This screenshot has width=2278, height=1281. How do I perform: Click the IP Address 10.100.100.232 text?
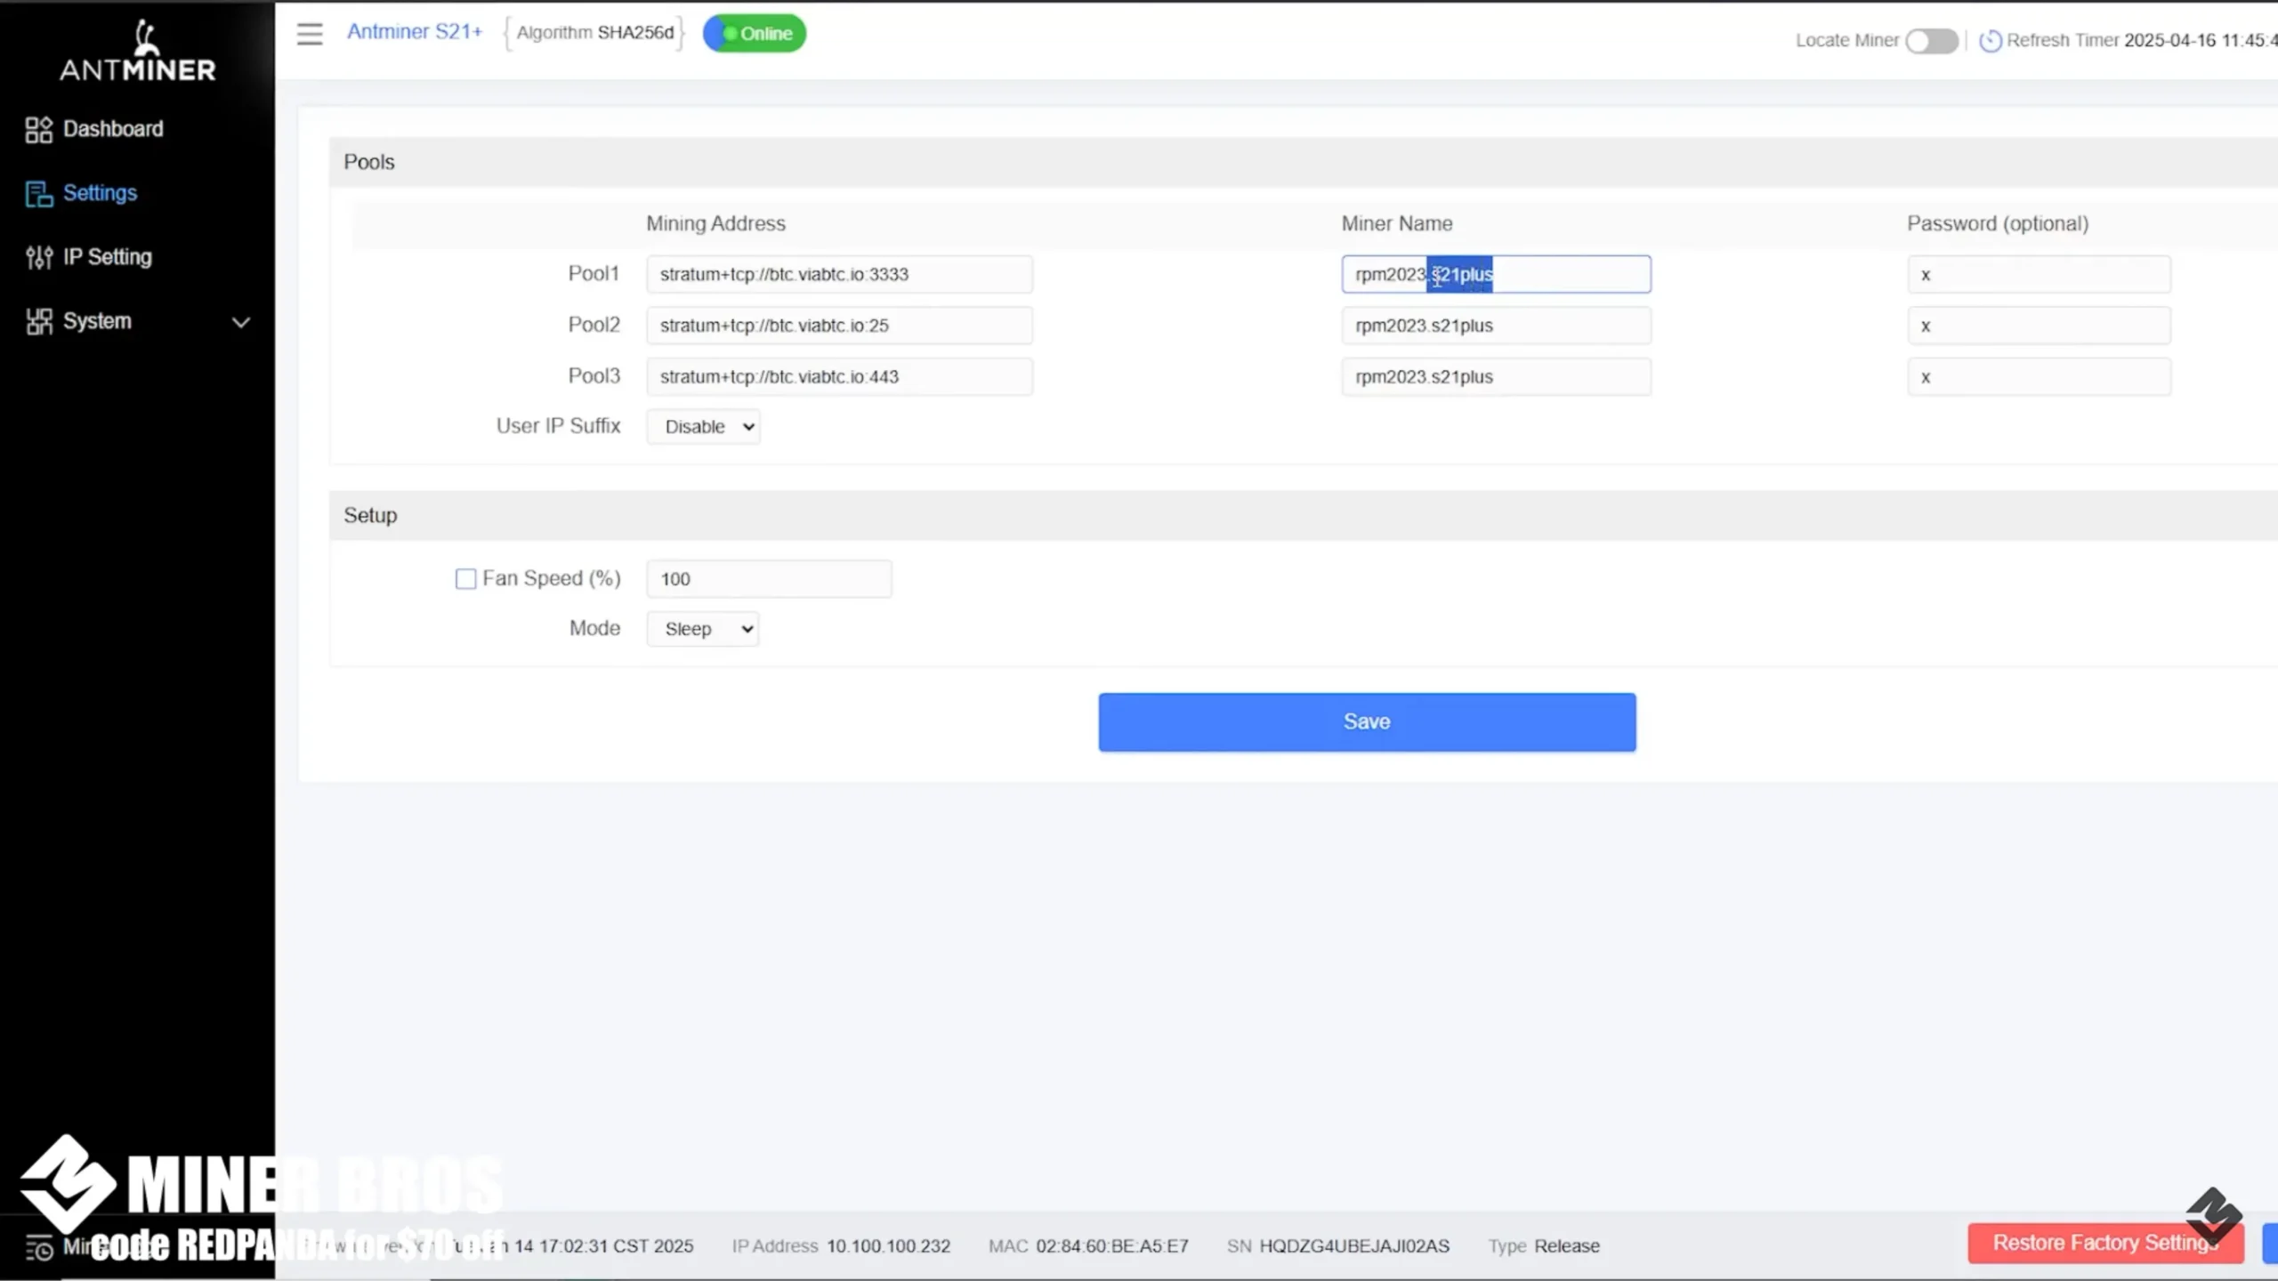click(841, 1246)
